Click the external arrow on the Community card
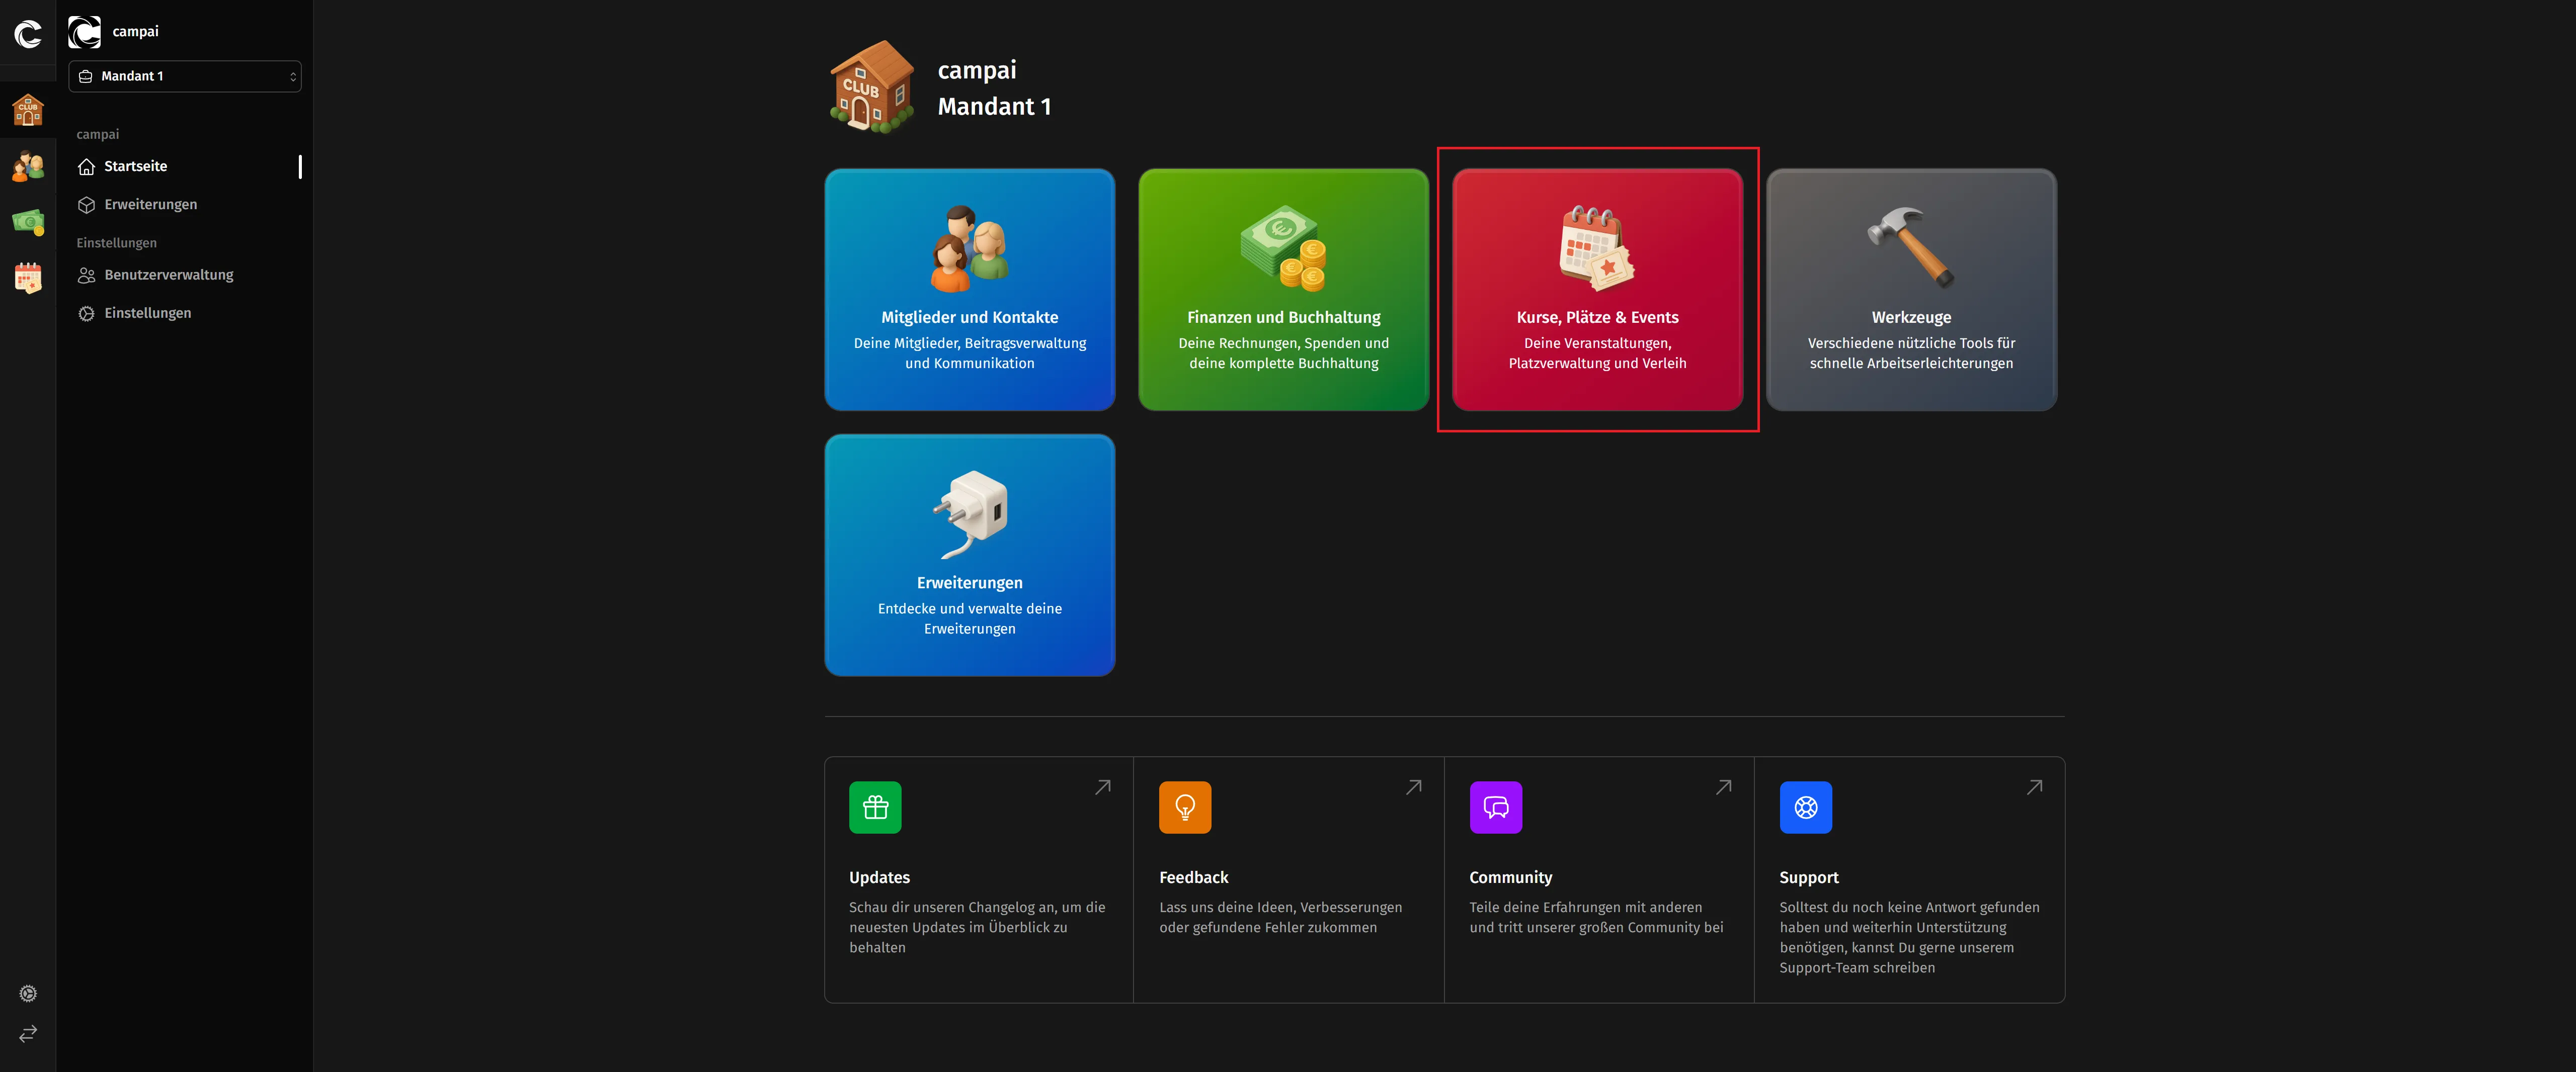2576x1072 pixels. tap(1724, 787)
